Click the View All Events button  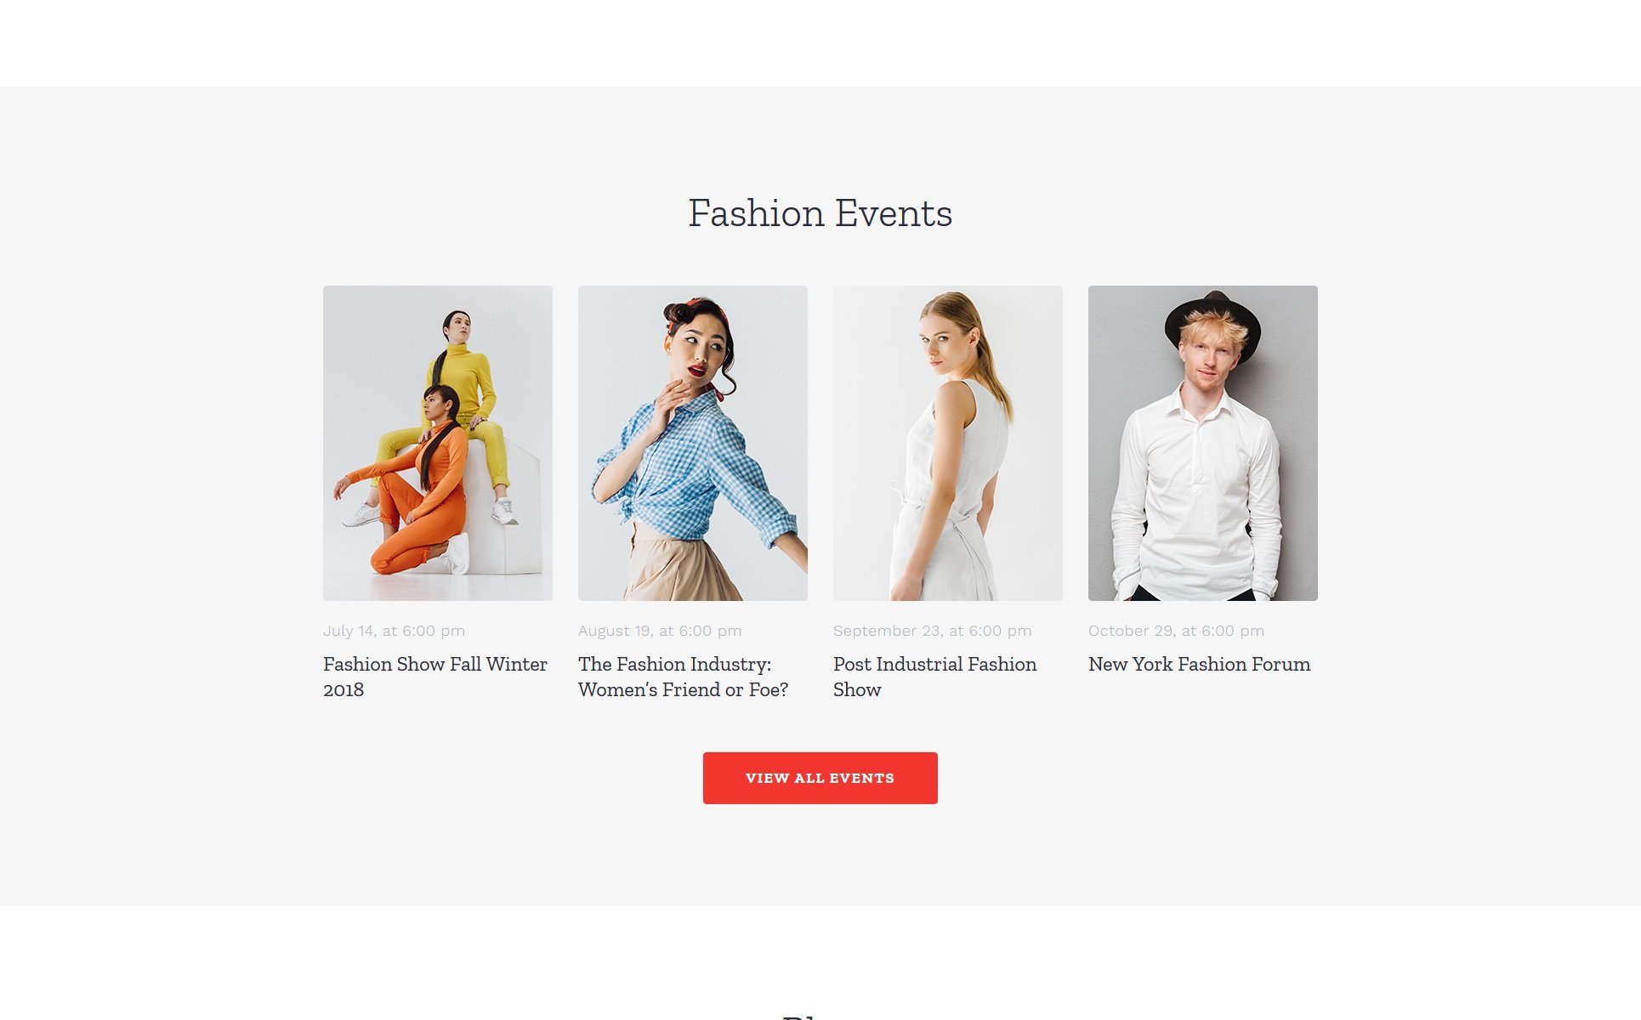pyautogui.click(x=820, y=778)
